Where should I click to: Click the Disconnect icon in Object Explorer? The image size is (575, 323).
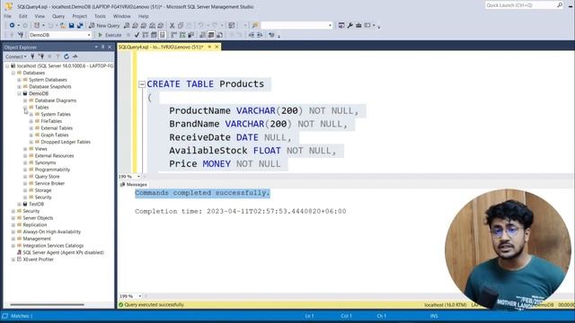(41, 57)
